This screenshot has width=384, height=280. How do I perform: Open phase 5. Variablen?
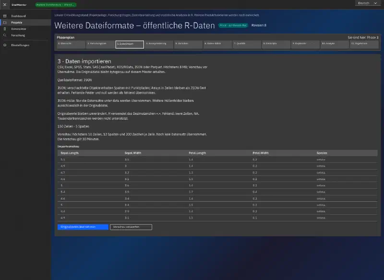188,44
